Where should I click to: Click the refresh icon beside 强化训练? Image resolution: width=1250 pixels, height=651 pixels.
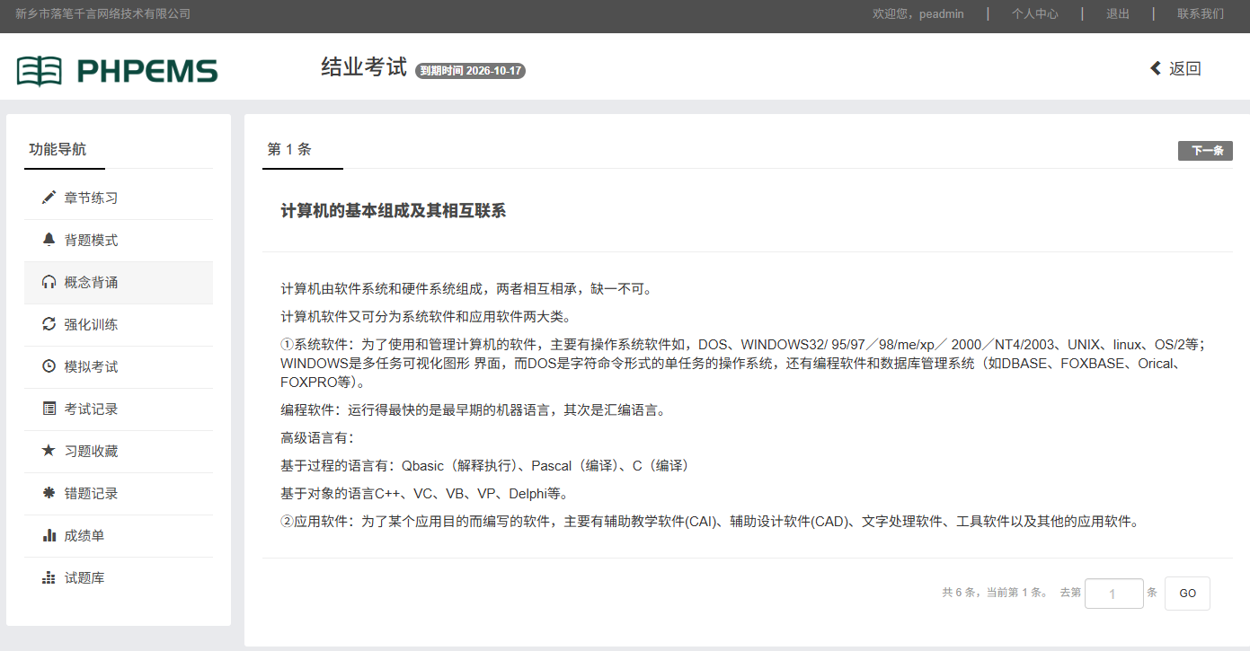49,324
